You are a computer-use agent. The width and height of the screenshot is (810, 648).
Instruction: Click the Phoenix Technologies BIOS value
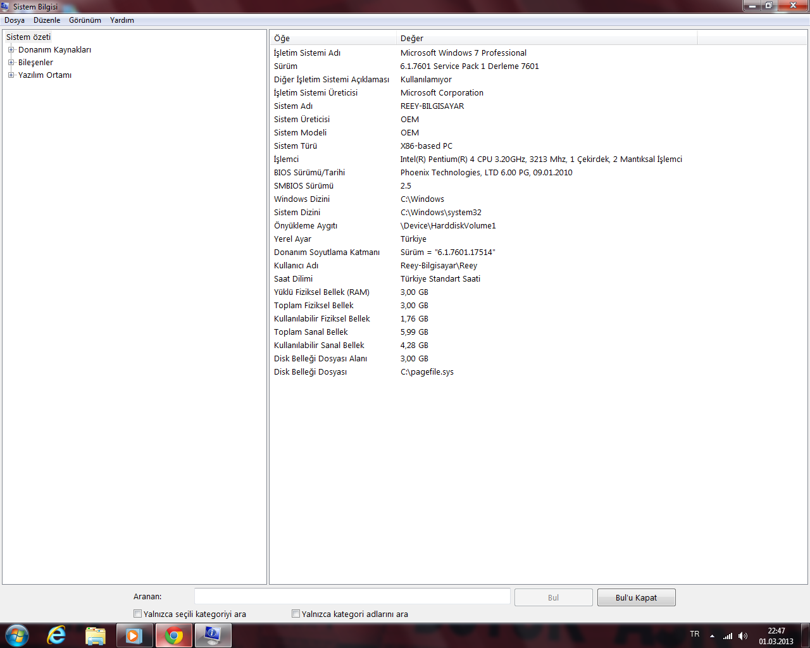[486, 173]
